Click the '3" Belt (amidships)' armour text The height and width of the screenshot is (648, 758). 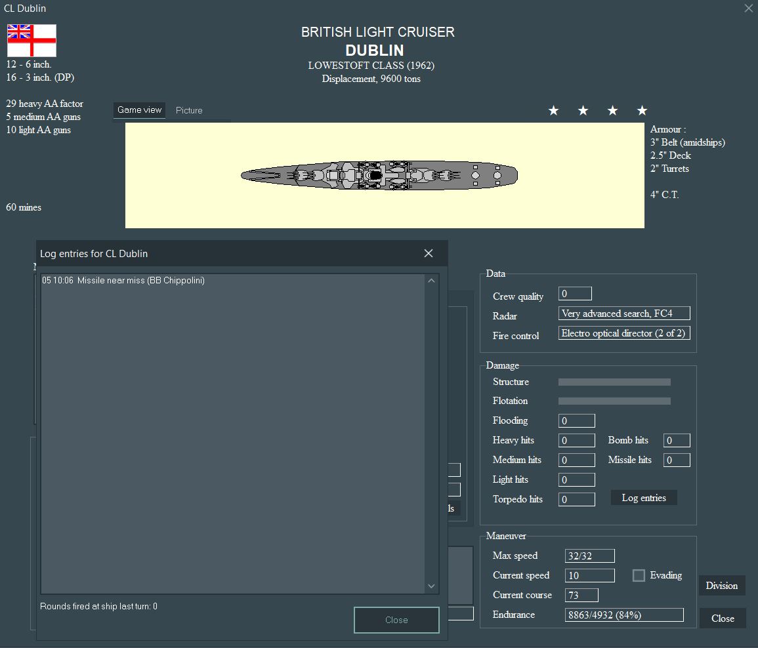point(687,142)
